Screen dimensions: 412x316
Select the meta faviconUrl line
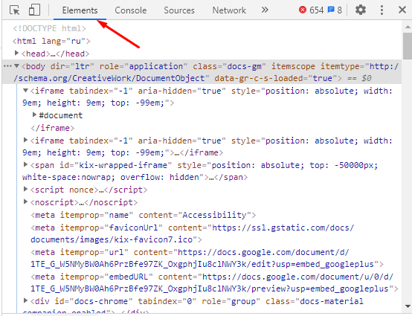(193, 233)
